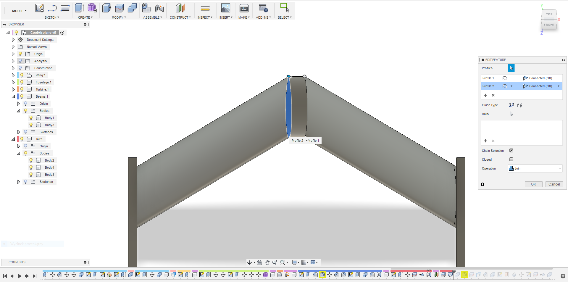Click the Construct plane icon
568x282 pixels.
pos(180,8)
